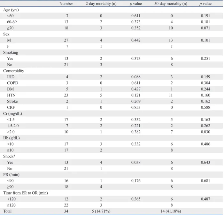Click p value 0.588 in the CRF row
This screenshot has width=224, height=215.
205,107
